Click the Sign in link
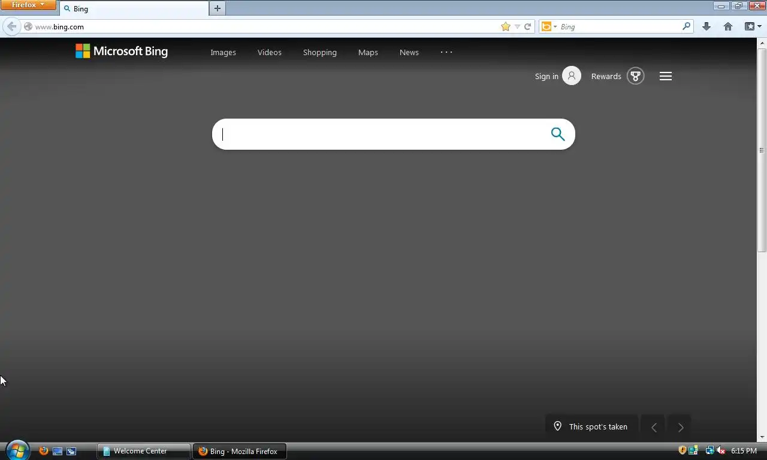Screen dimensions: 767x460 click(x=546, y=76)
